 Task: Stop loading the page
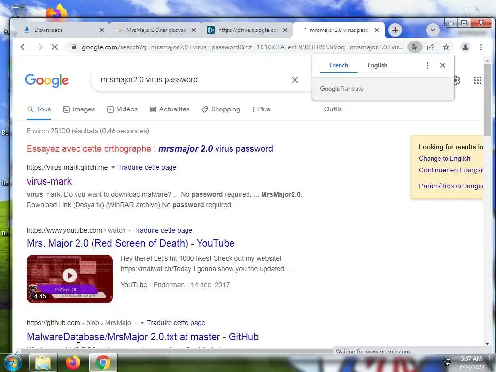point(55,47)
